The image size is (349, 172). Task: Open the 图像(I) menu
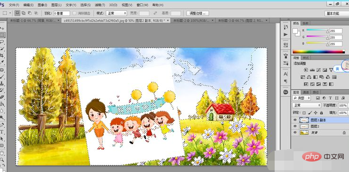tap(42, 5)
